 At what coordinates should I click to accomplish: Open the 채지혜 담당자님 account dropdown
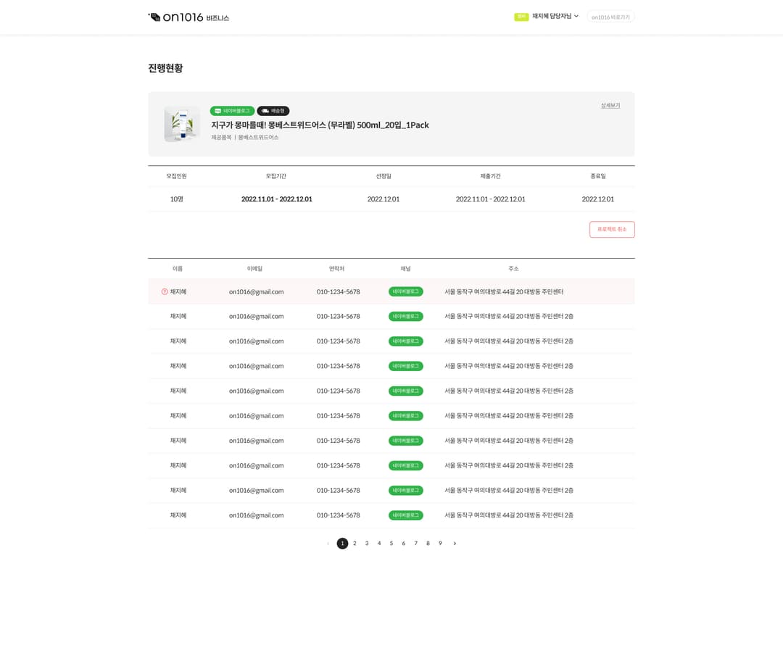point(555,17)
